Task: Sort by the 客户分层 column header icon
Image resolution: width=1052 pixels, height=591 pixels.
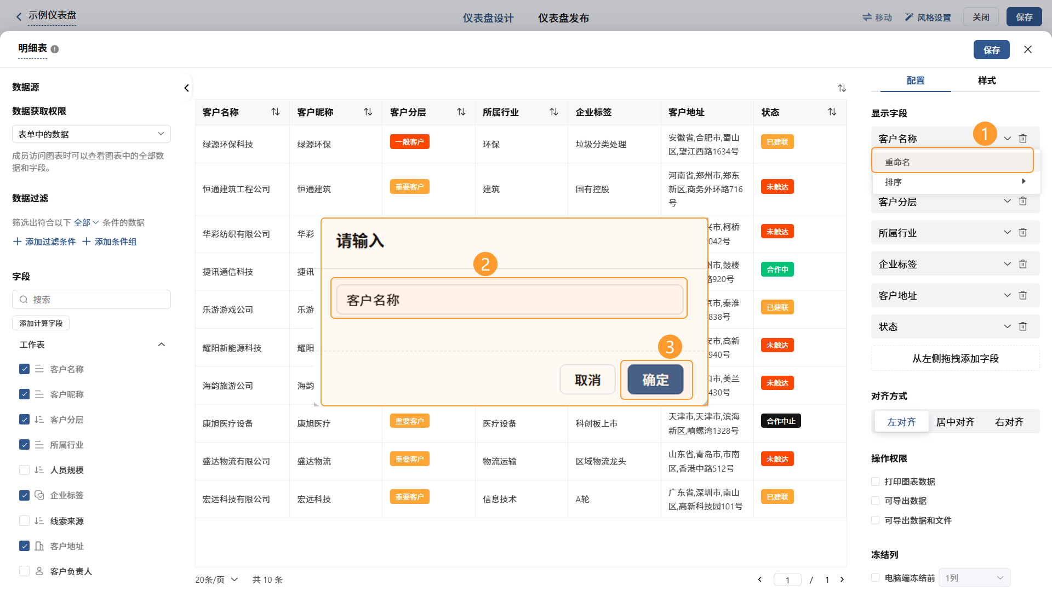Action: 461,112
